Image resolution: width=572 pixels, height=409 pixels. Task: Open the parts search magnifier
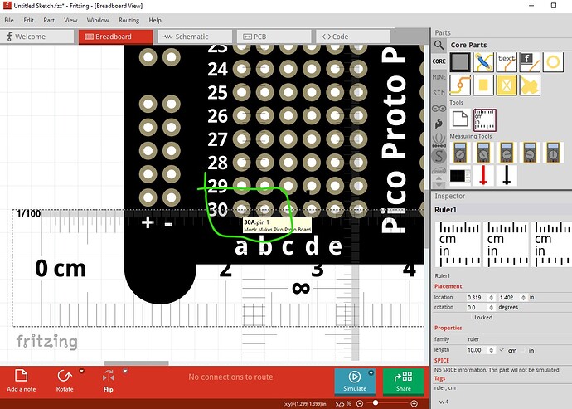[439, 46]
